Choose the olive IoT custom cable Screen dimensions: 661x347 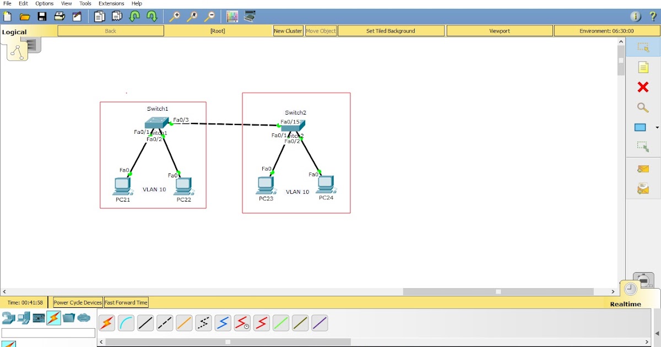300,323
